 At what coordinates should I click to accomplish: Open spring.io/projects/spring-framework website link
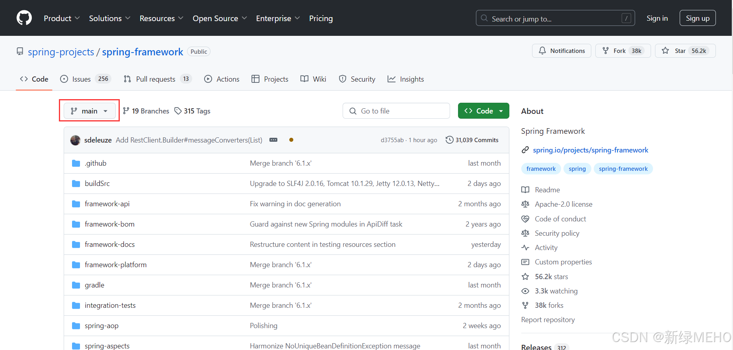click(591, 150)
